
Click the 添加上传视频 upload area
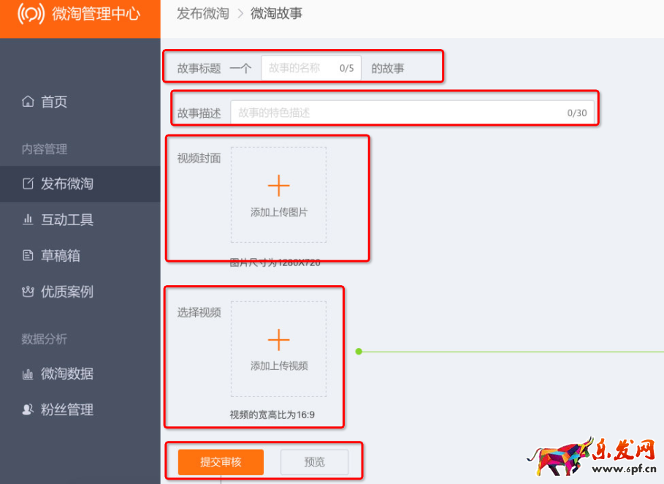[278, 364]
